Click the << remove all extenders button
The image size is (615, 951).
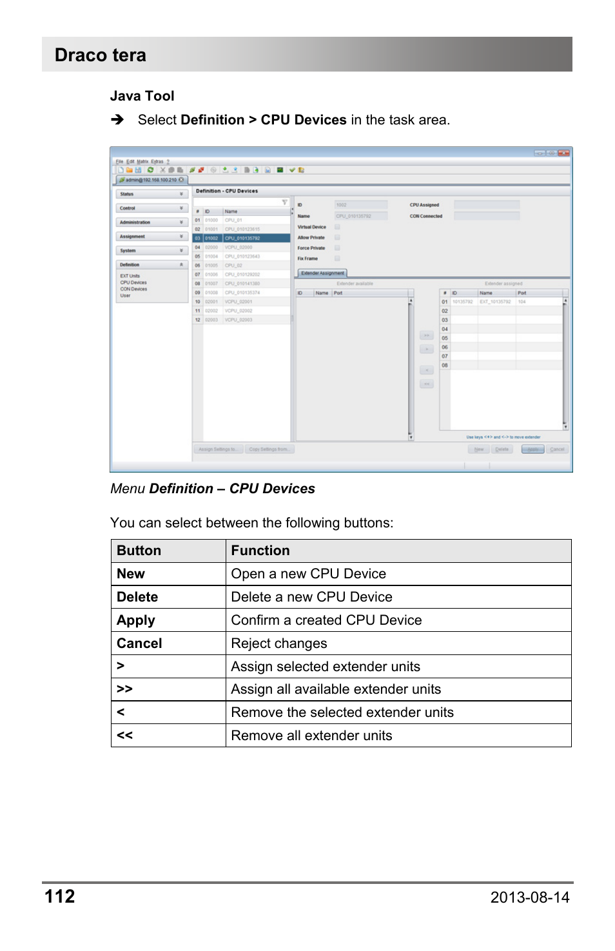tap(427, 384)
